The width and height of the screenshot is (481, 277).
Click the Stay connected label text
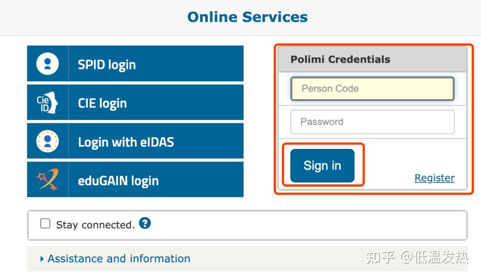pyautogui.click(x=95, y=225)
